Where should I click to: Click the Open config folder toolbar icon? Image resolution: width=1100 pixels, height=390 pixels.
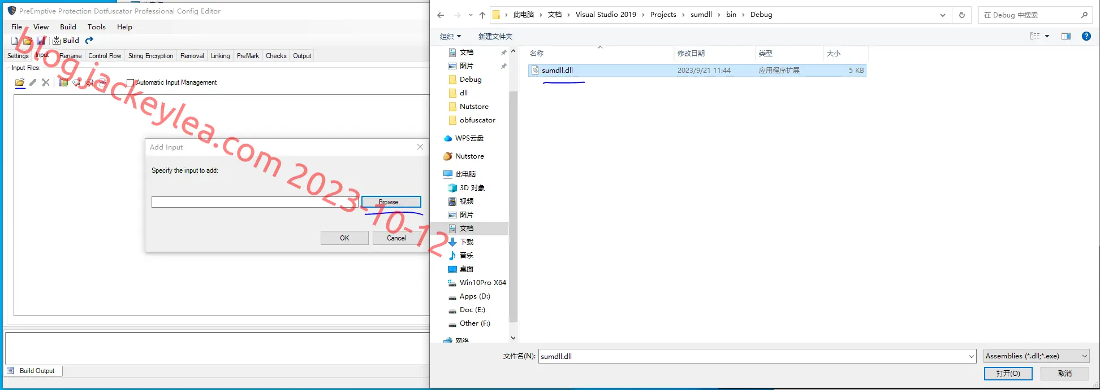point(27,41)
